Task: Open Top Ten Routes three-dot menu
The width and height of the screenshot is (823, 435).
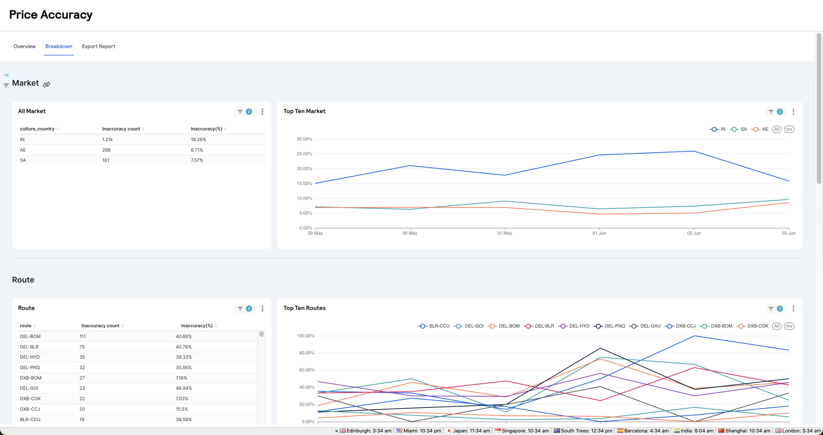Action: tap(793, 309)
